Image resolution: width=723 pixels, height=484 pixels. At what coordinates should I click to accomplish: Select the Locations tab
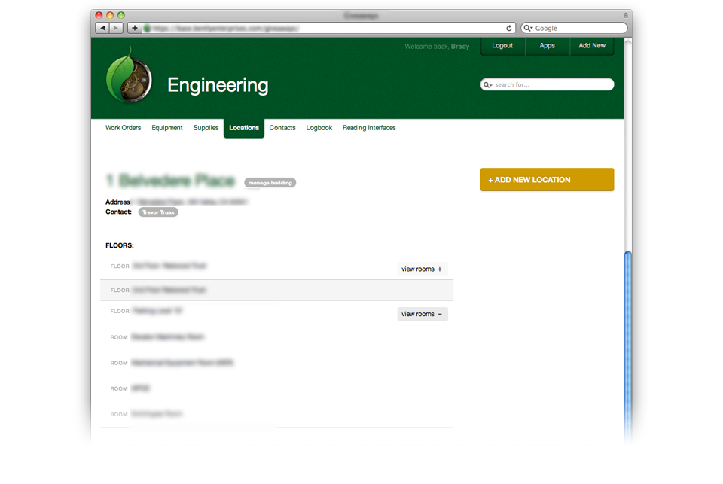pos(244,128)
